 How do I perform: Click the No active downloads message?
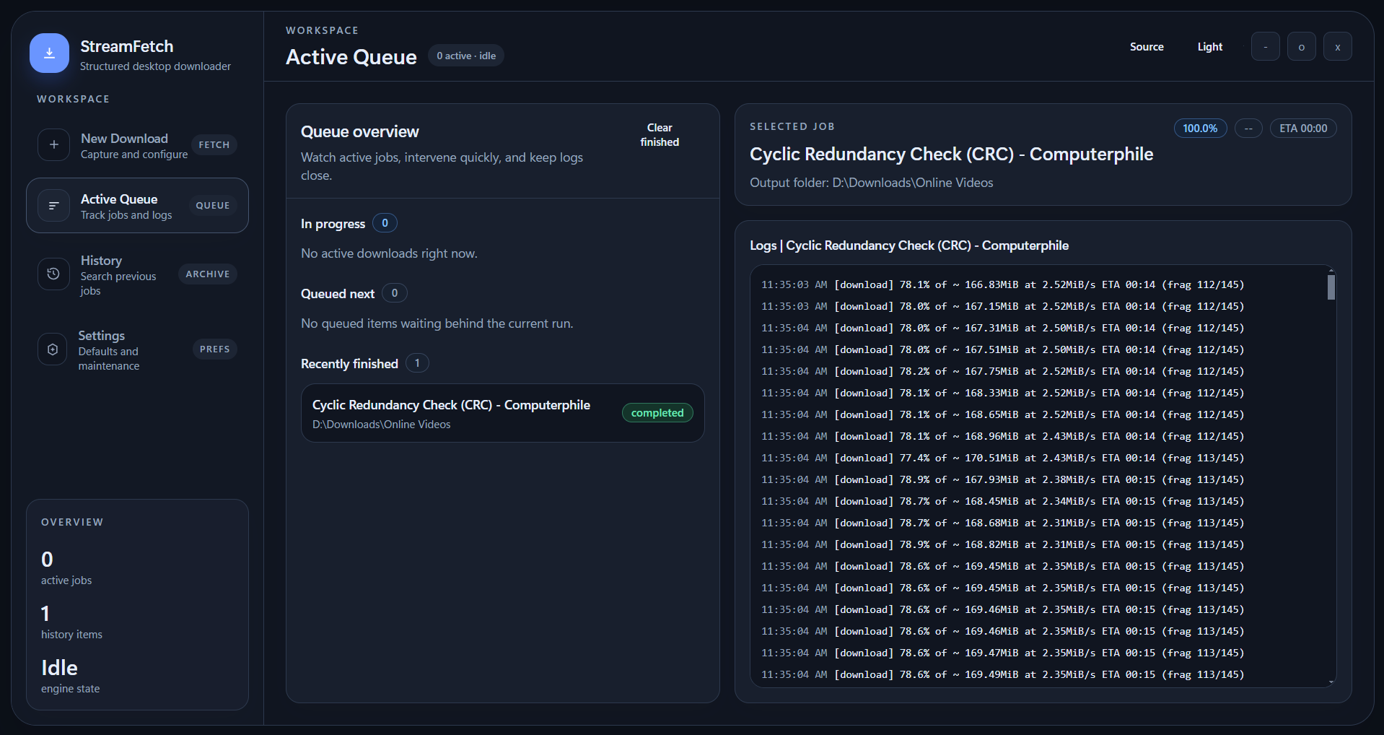389,253
